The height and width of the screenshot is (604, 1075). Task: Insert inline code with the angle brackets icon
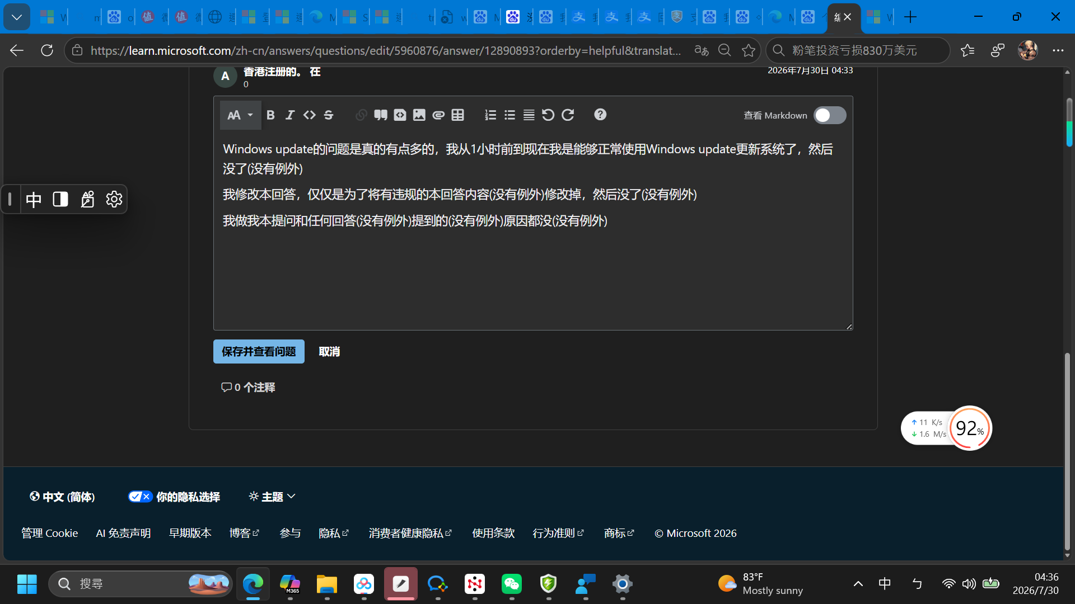pyautogui.click(x=309, y=115)
